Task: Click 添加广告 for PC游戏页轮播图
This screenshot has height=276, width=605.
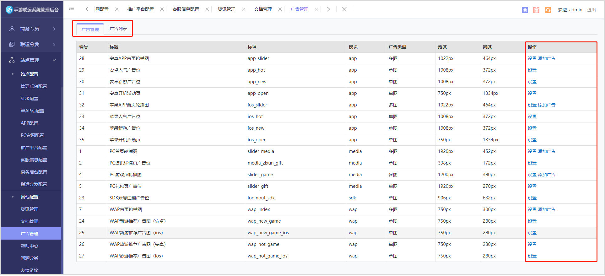Action: tap(547, 175)
